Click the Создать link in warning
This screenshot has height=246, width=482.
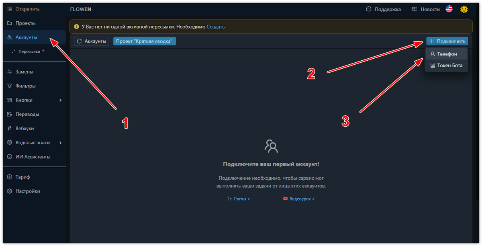(216, 27)
